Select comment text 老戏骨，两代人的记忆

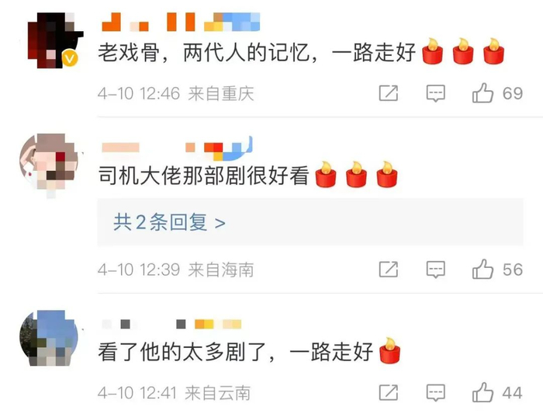[x=203, y=53]
